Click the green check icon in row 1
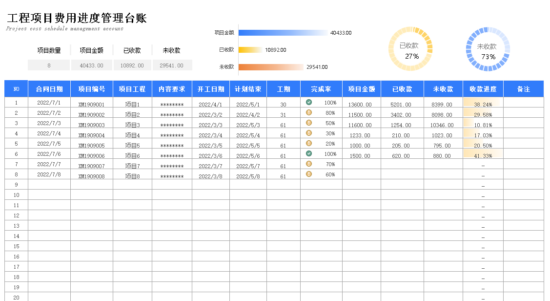The width and height of the screenshot is (550, 301). click(308, 102)
